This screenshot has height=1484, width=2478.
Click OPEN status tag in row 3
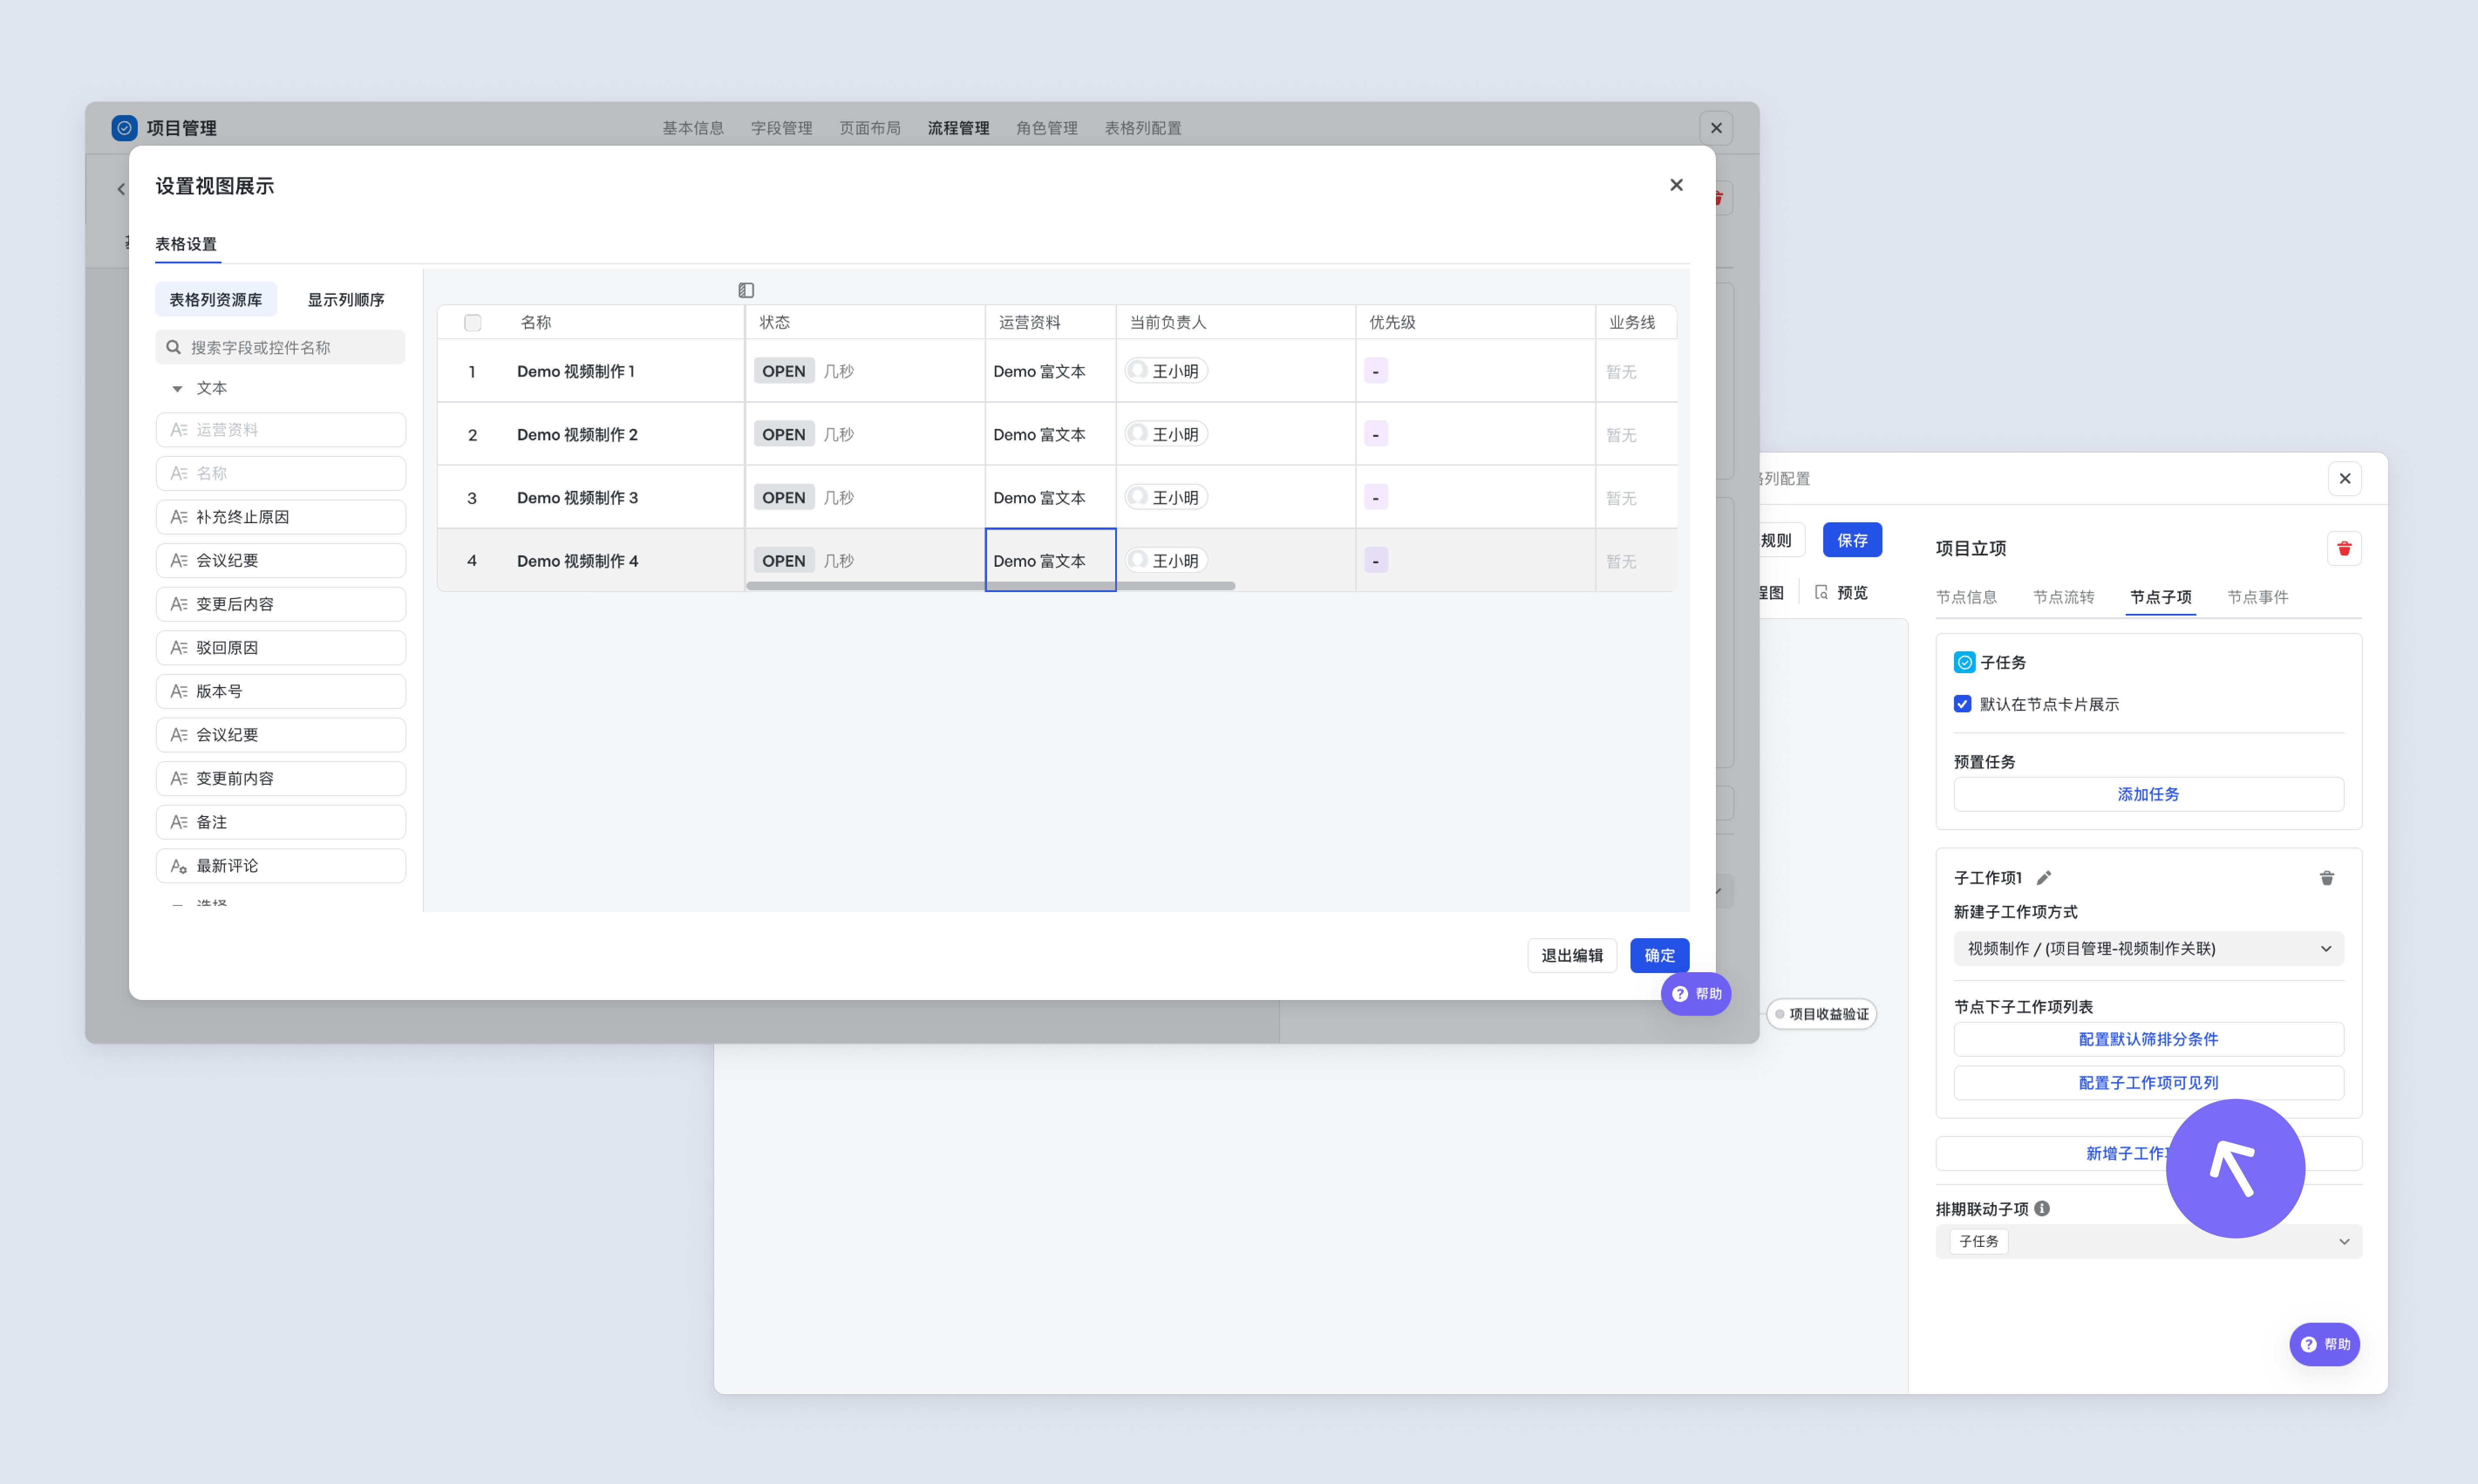click(783, 497)
